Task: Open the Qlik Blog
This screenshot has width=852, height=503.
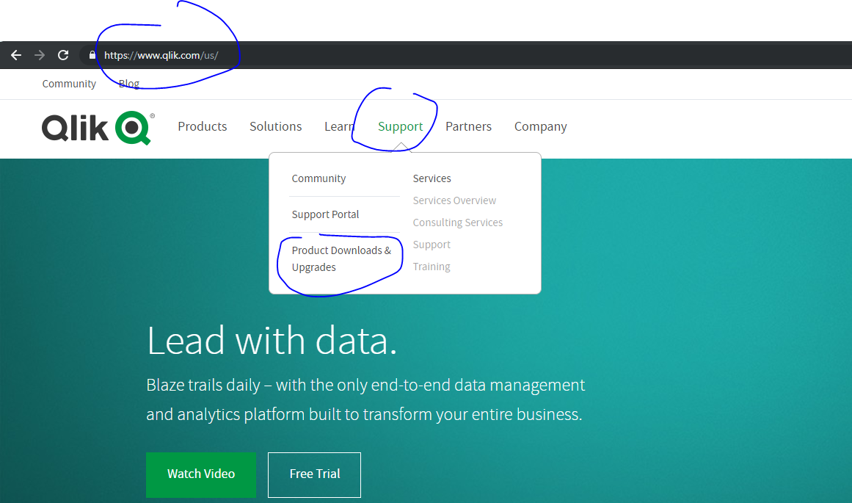Action: (128, 83)
